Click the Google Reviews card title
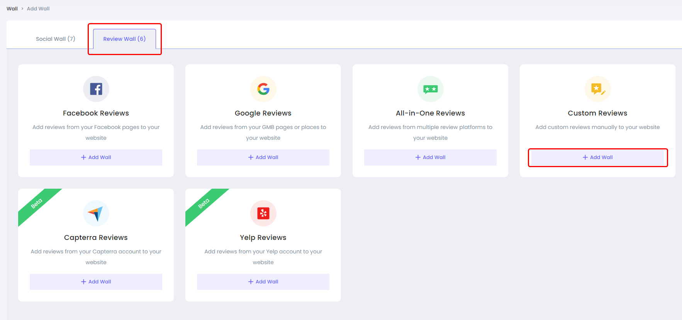 tap(263, 113)
